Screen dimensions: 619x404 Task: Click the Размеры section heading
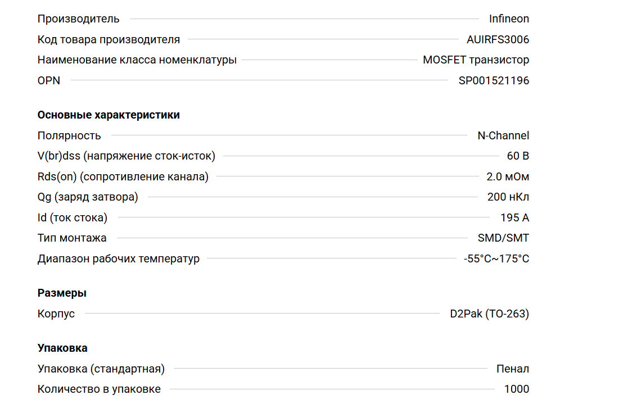(62, 293)
